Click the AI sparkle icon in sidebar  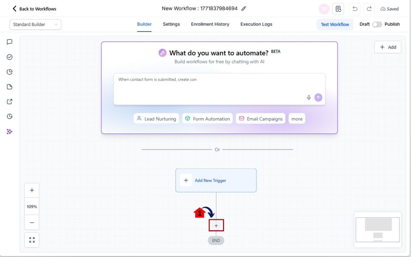pos(10,132)
